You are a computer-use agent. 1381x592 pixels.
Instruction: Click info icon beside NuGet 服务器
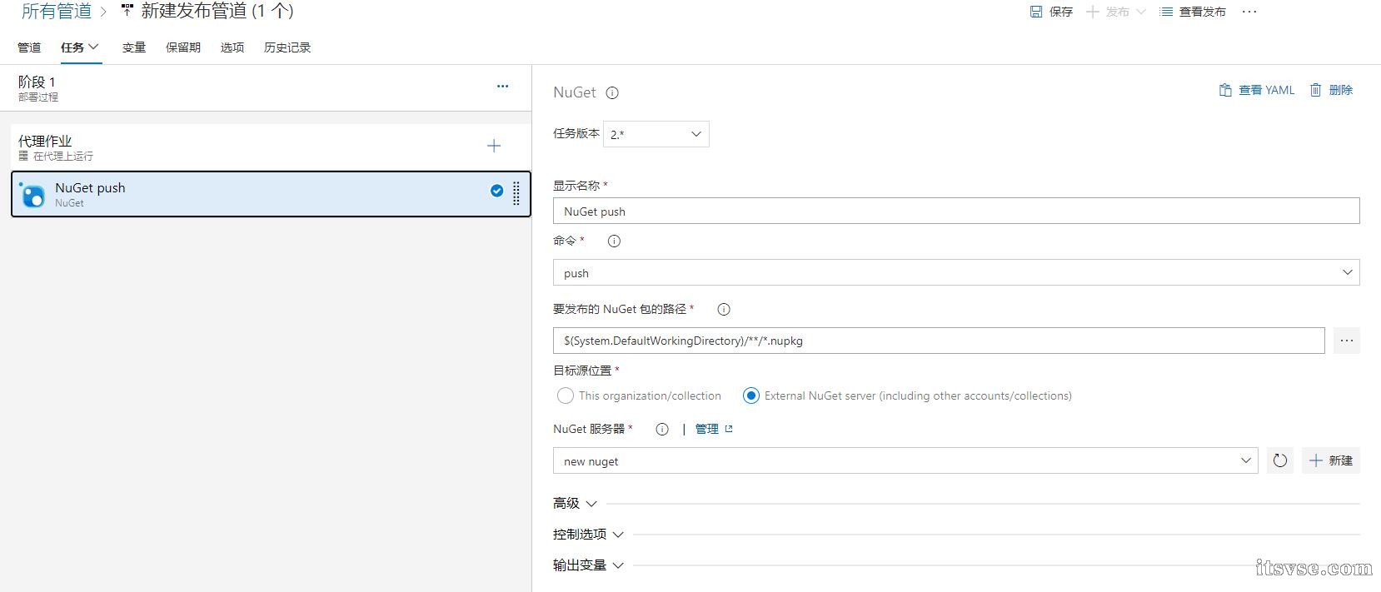[662, 430]
